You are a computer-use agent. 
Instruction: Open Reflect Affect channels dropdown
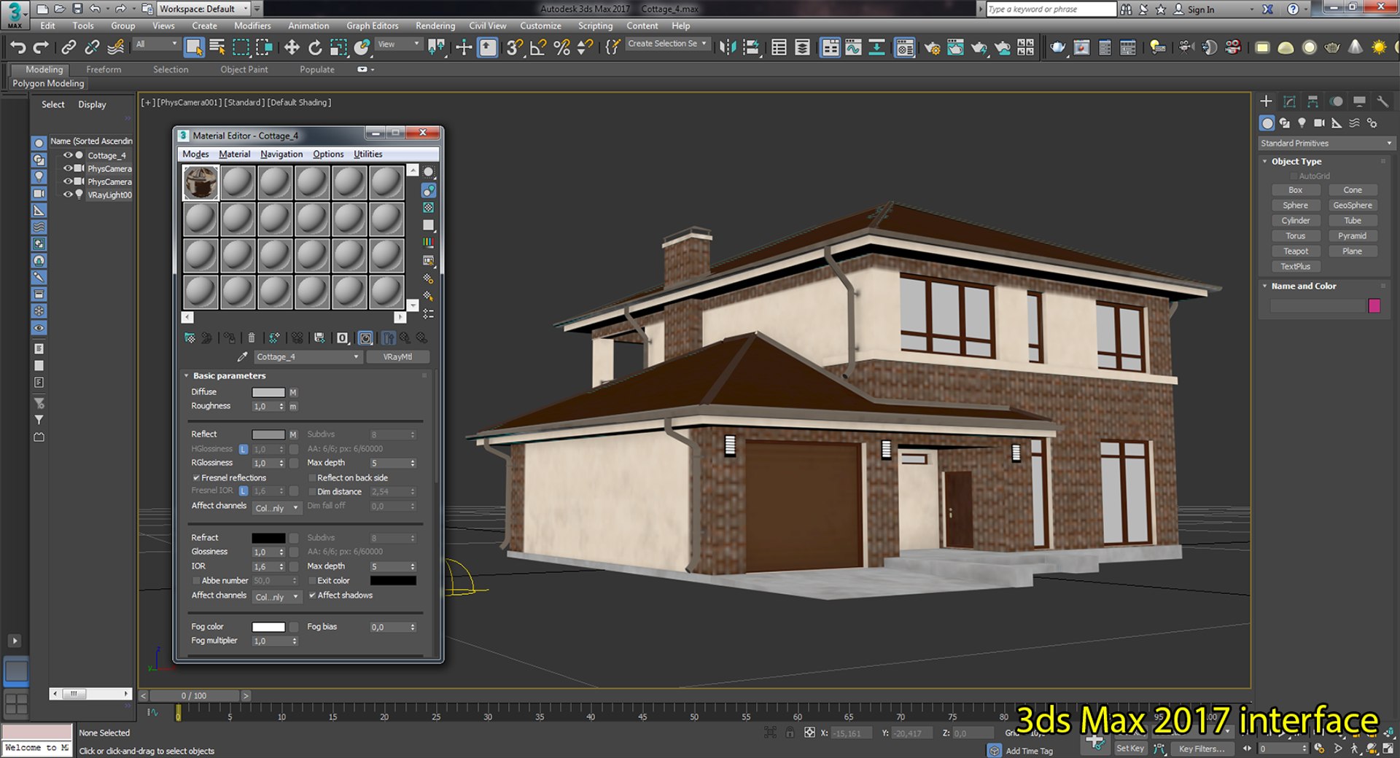(277, 508)
